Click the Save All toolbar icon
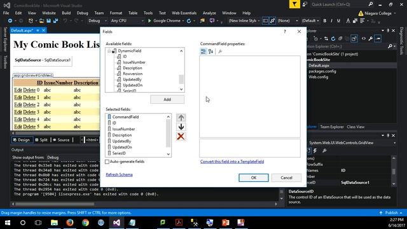This screenshot has width=407, height=229. (x=55, y=21)
